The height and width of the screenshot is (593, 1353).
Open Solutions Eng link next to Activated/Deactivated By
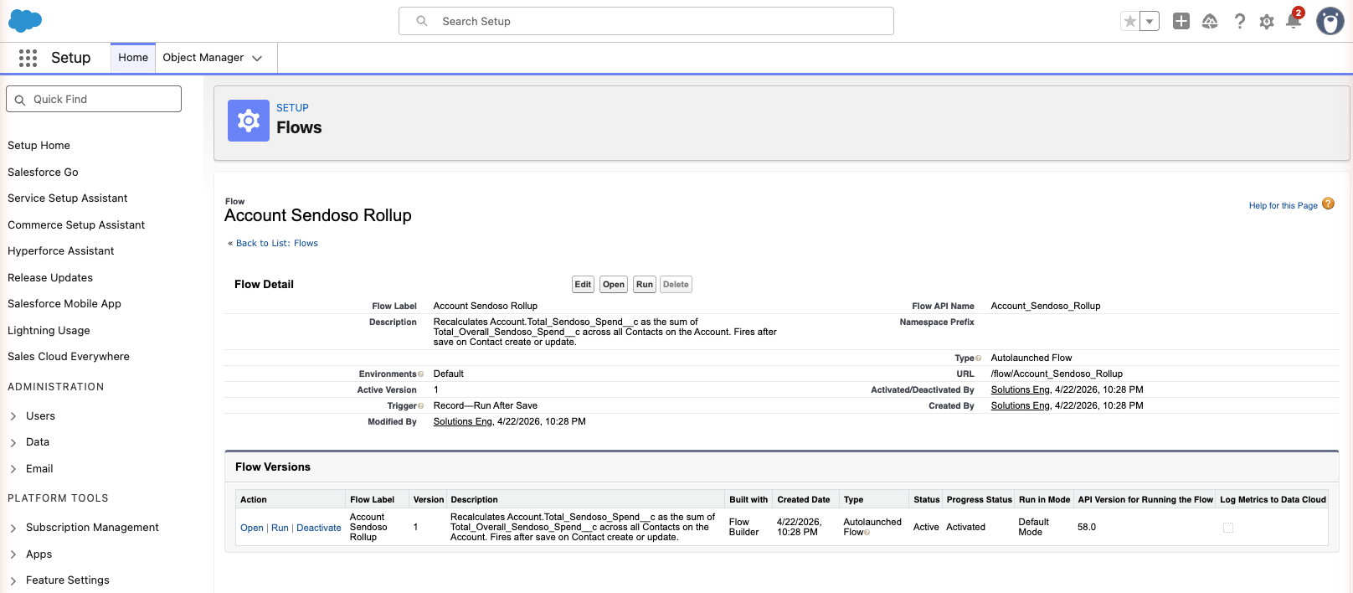coord(1021,390)
